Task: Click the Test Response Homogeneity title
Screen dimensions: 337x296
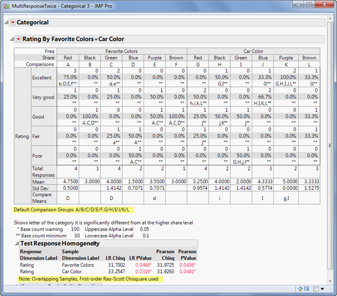Action: pyautogui.click(x=60, y=244)
